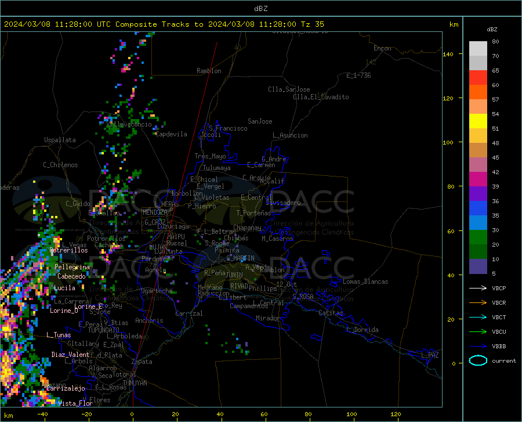Select the light blue 30-35 dBZ swatch

pyautogui.click(x=478, y=223)
